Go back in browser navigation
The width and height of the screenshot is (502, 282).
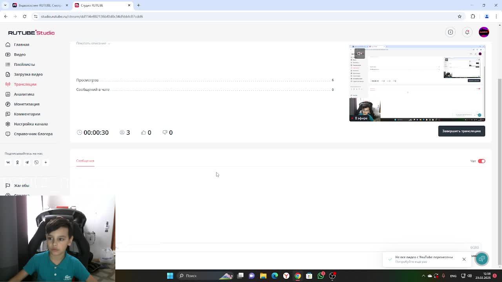click(5, 16)
